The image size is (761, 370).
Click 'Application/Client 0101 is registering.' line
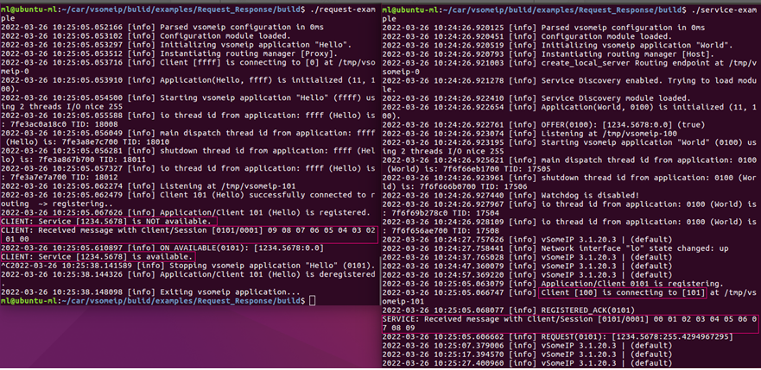[x=552, y=283]
